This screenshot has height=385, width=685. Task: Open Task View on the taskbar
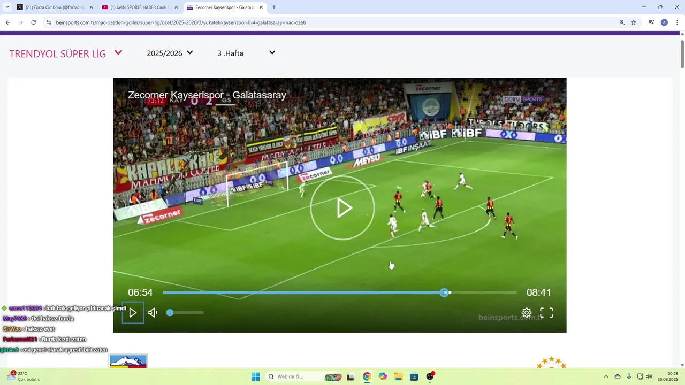(351, 376)
